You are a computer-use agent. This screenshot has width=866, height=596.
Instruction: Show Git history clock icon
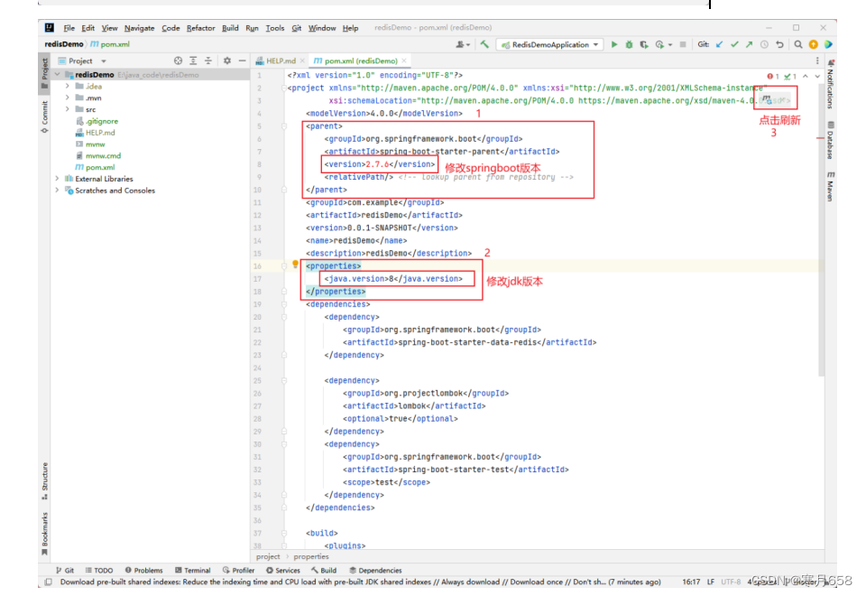point(764,44)
